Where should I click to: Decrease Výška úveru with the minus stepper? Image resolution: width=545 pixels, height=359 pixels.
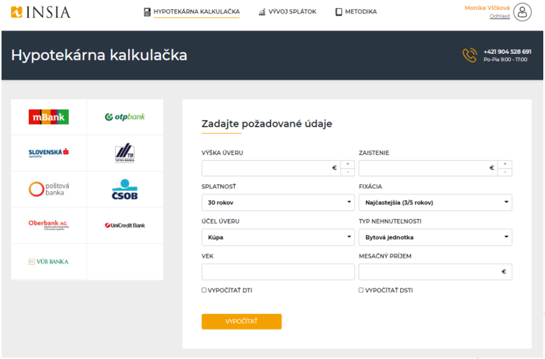pyautogui.click(x=348, y=172)
